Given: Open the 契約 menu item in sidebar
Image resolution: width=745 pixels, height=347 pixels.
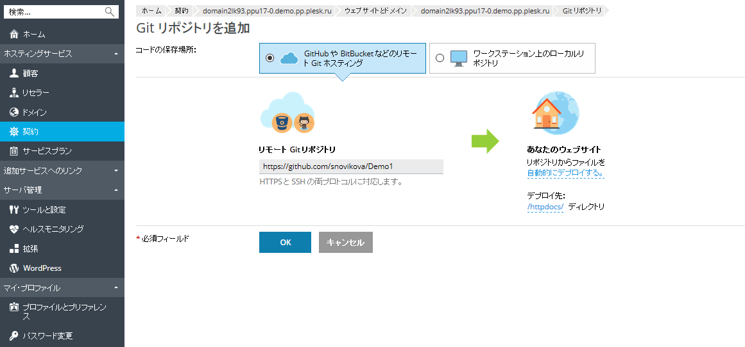Looking at the screenshot, I should (31, 131).
